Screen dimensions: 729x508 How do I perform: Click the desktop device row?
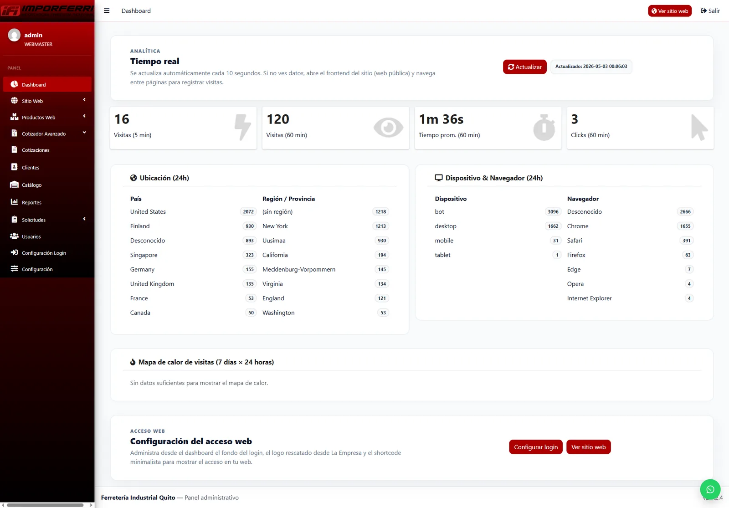point(498,226)
